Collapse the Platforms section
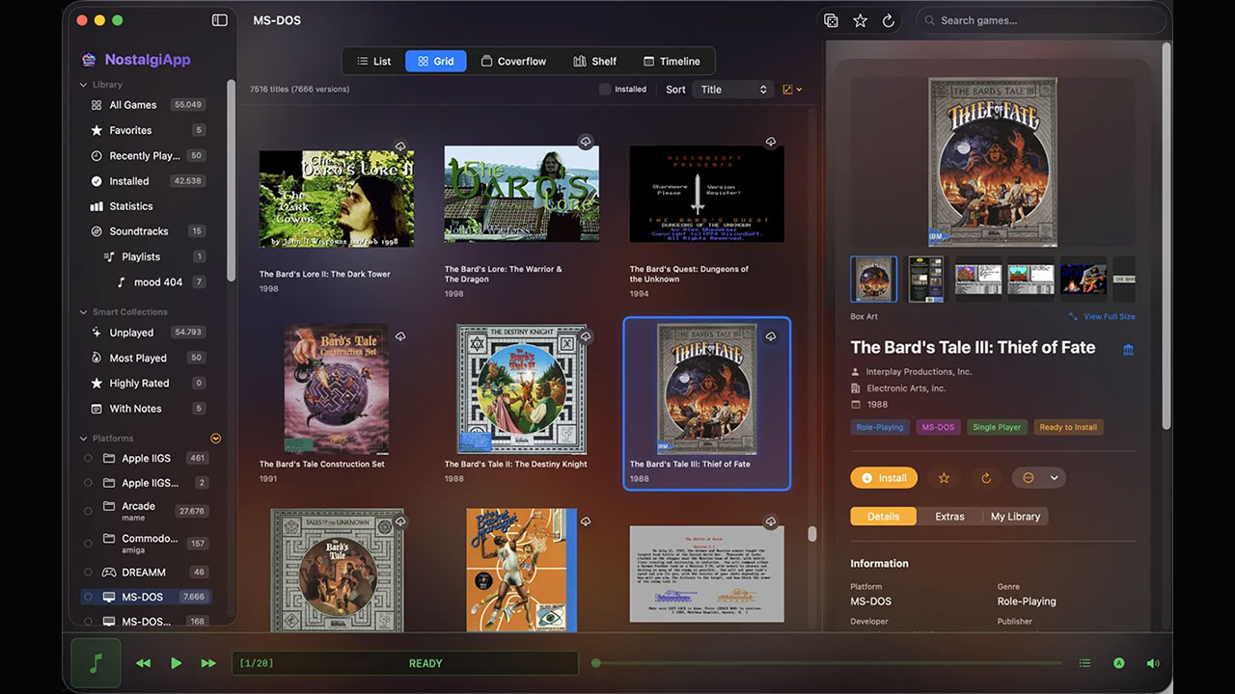 83,439
